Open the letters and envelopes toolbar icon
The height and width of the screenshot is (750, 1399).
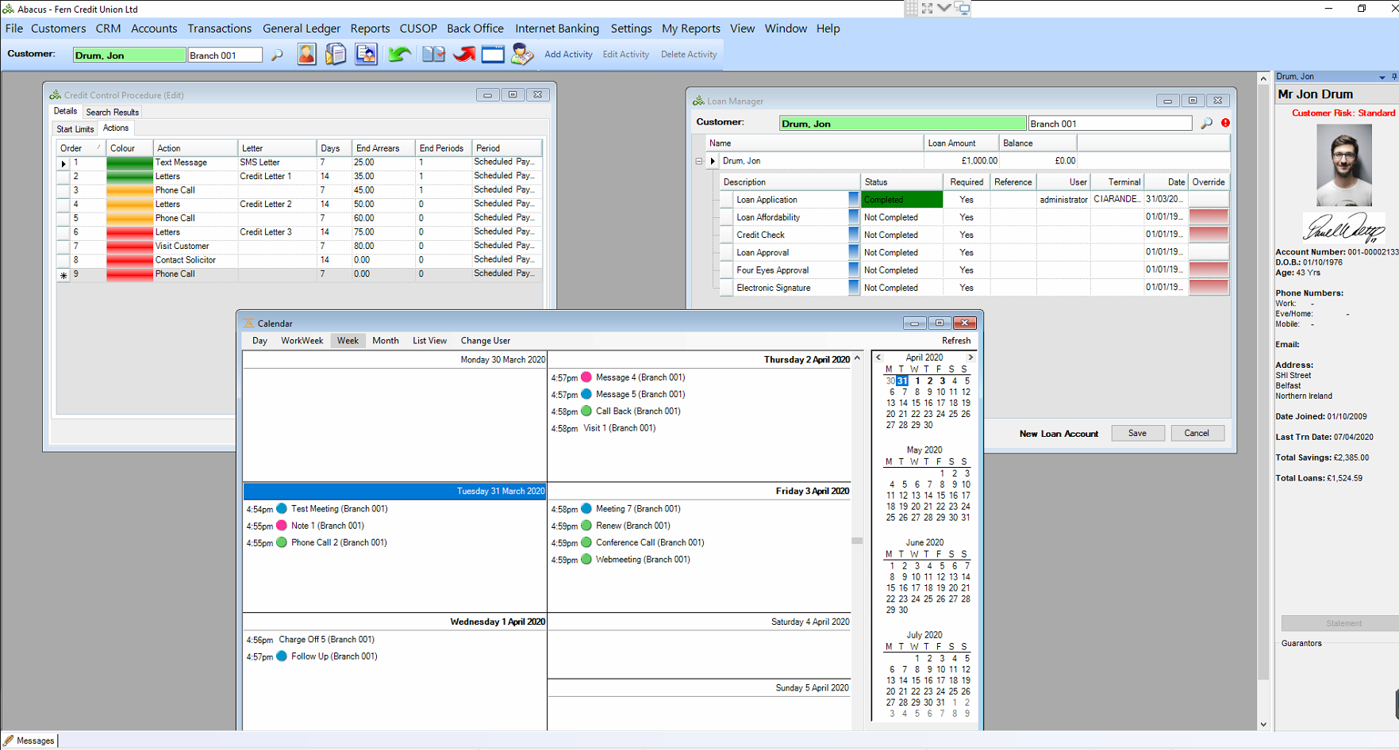tap(336, 54)
